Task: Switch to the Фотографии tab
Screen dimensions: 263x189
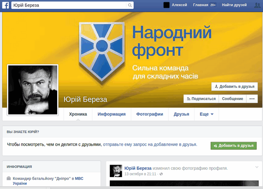Action: [150, 114]
